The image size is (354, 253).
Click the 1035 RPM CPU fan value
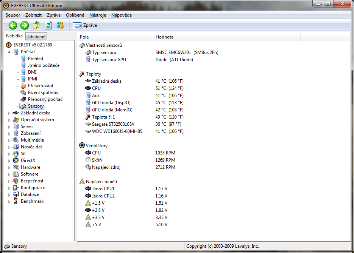tap(165, 153)
